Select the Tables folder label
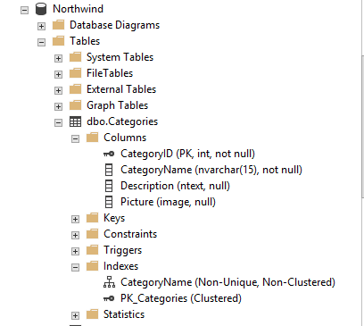Viewport: 364px width, 326px height. (85, 41)
